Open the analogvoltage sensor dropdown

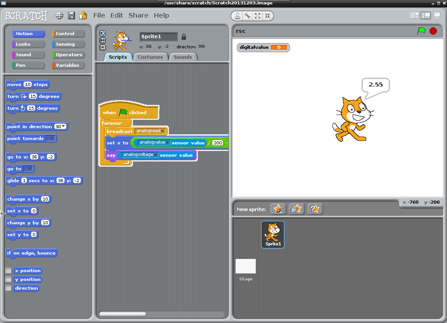coord(155,155)
